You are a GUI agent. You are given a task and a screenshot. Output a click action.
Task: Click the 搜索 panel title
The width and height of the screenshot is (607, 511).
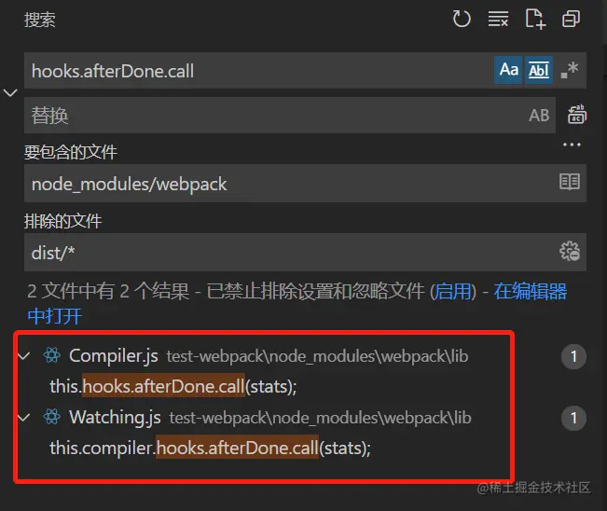(x=40, y=20)
